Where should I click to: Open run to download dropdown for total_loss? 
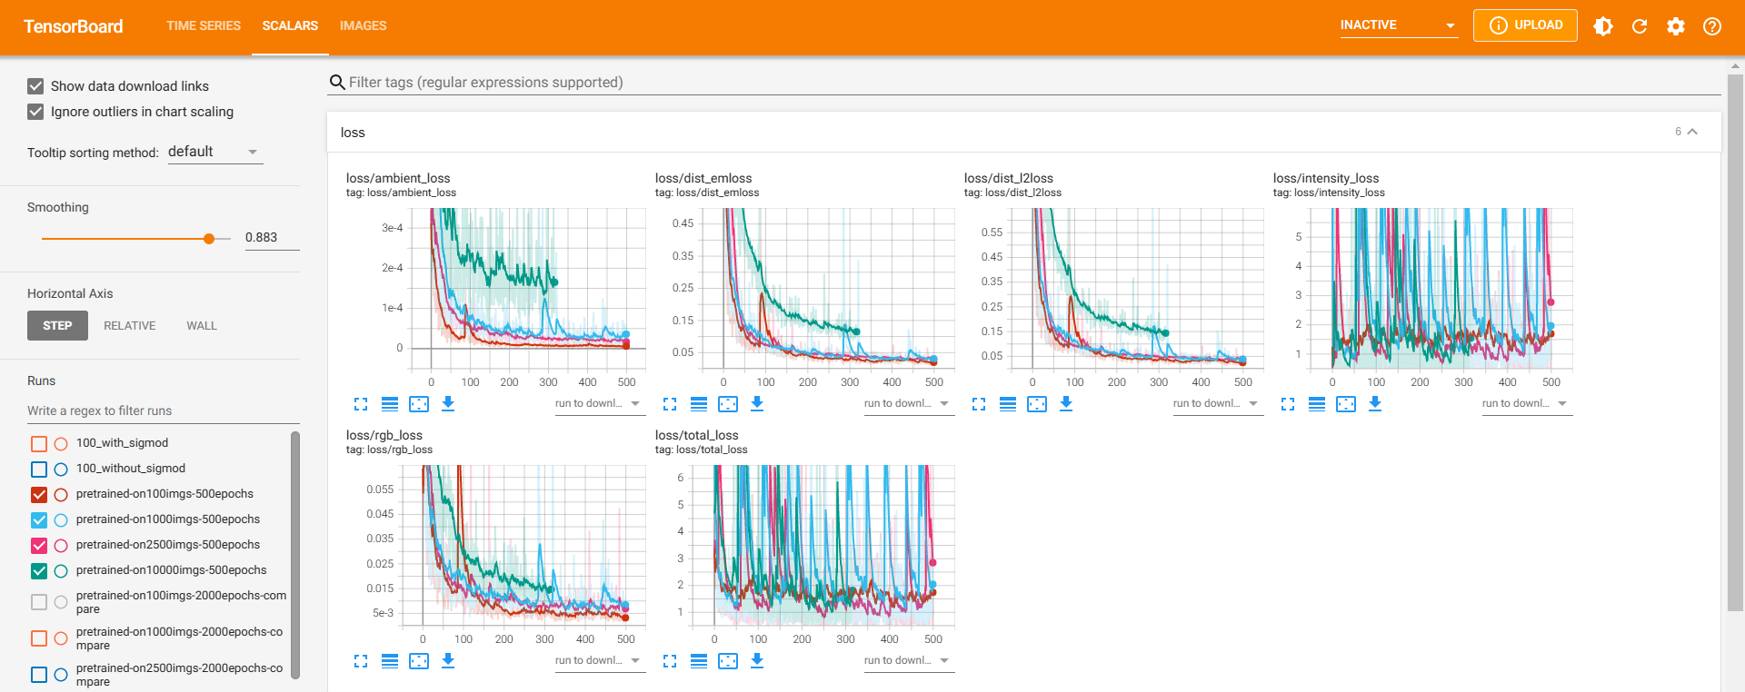point(909,661)
